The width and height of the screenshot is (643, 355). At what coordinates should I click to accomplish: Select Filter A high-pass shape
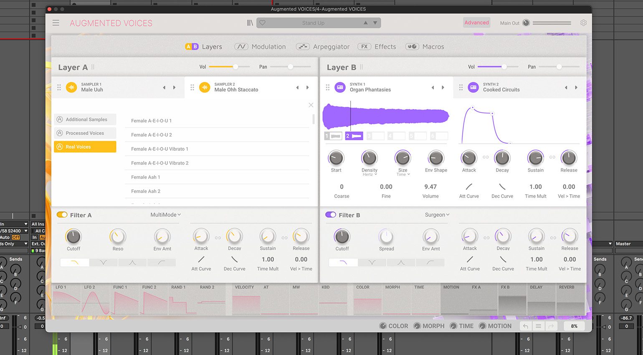tap(161, 263)
